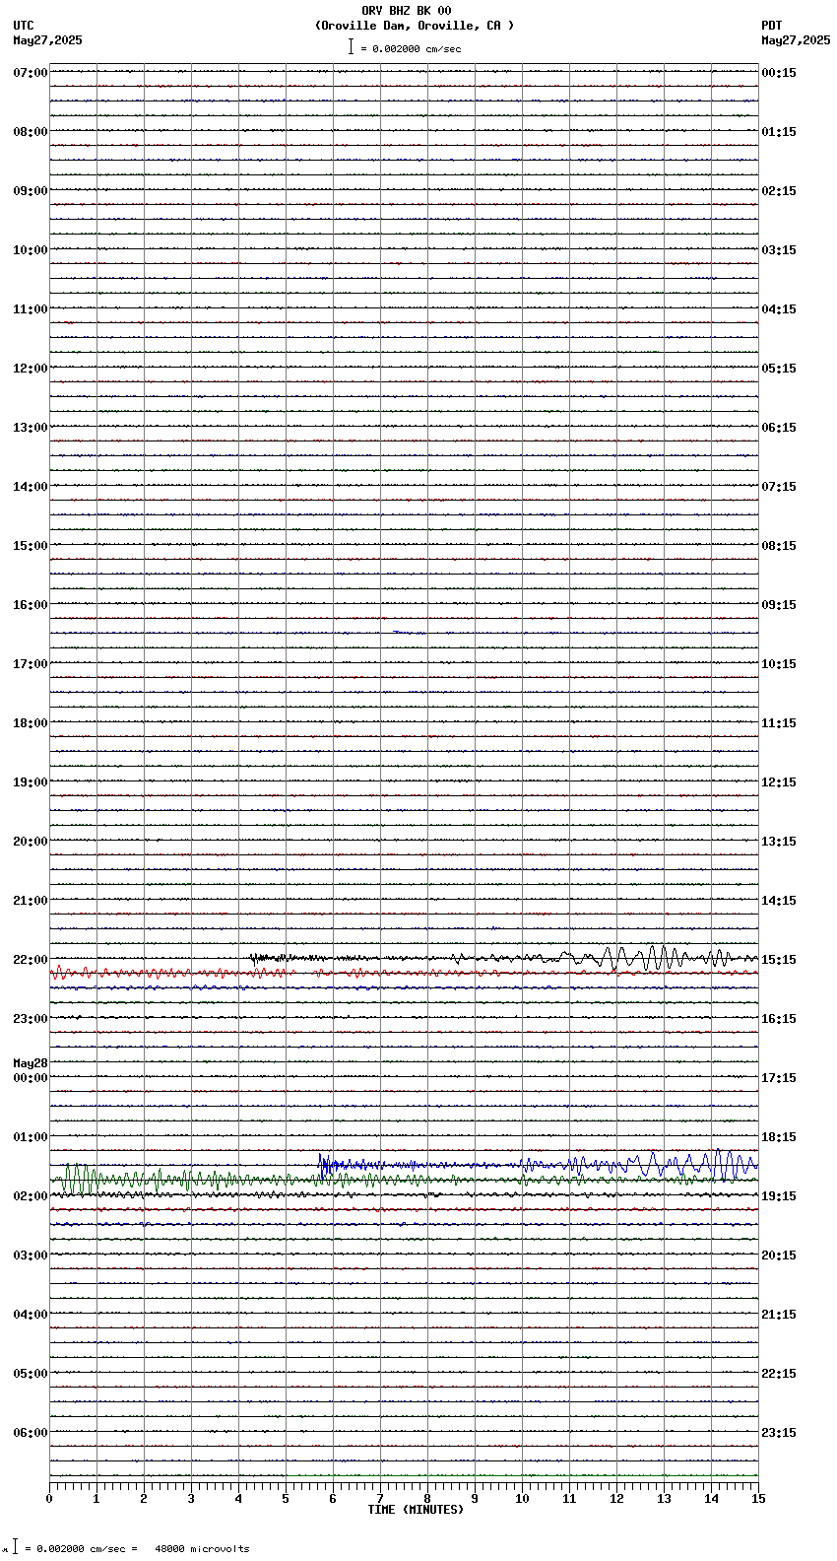Click the 'UTC' header label

click(x=24, y=26)
